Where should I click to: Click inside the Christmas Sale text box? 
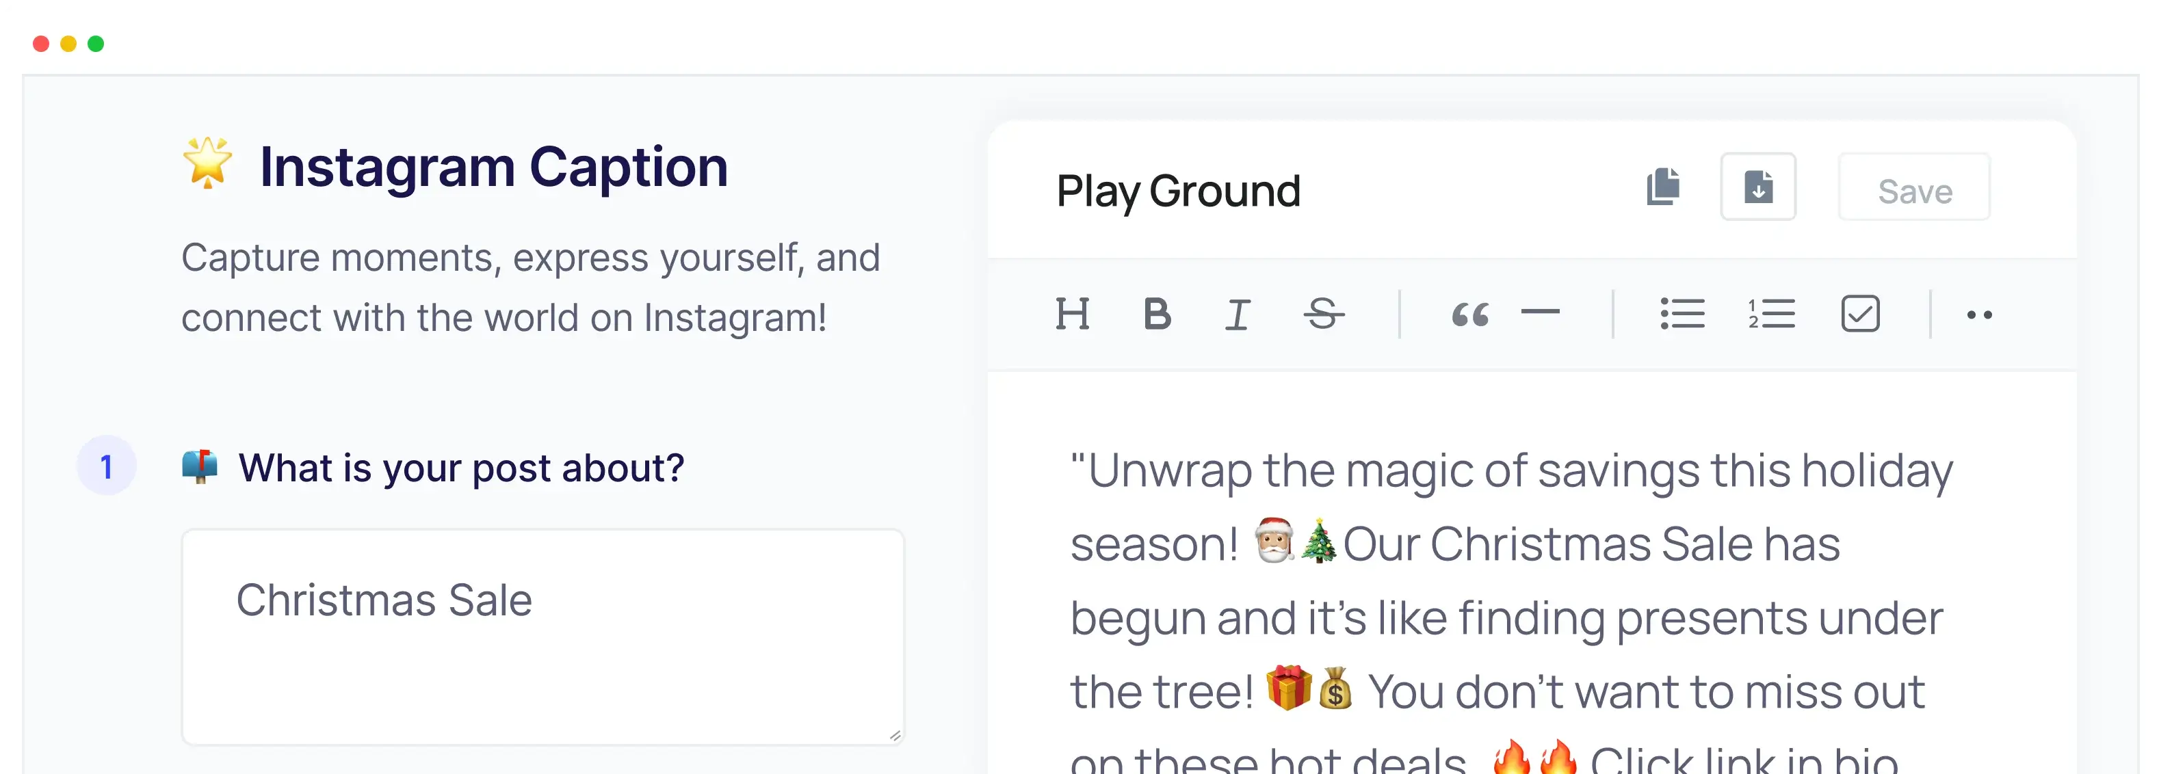coord(543,637)
